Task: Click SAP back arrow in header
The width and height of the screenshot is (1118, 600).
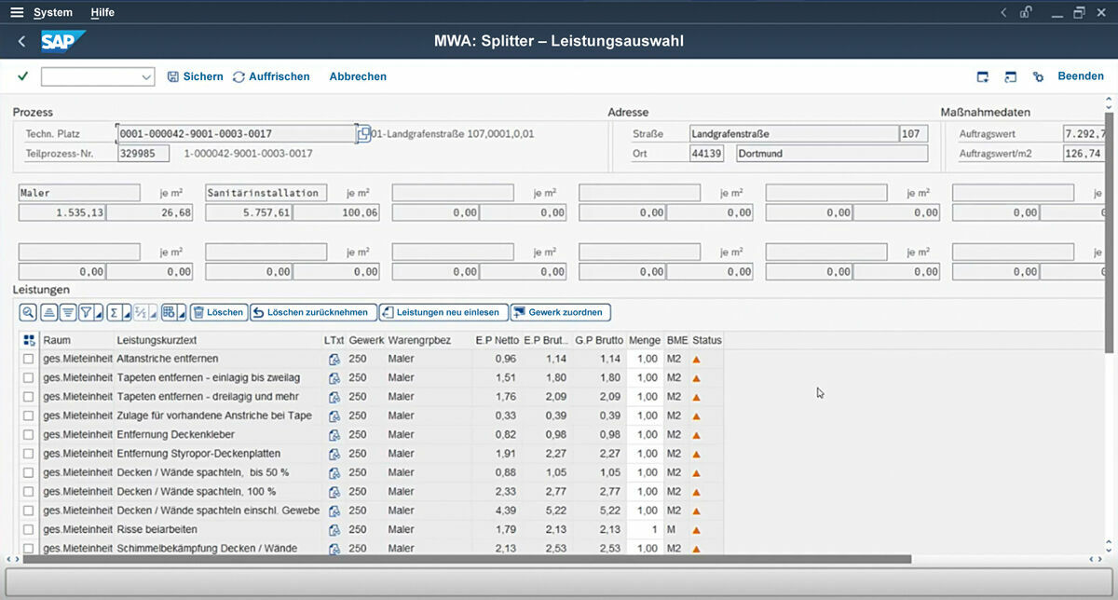Action: click(22, 42)
